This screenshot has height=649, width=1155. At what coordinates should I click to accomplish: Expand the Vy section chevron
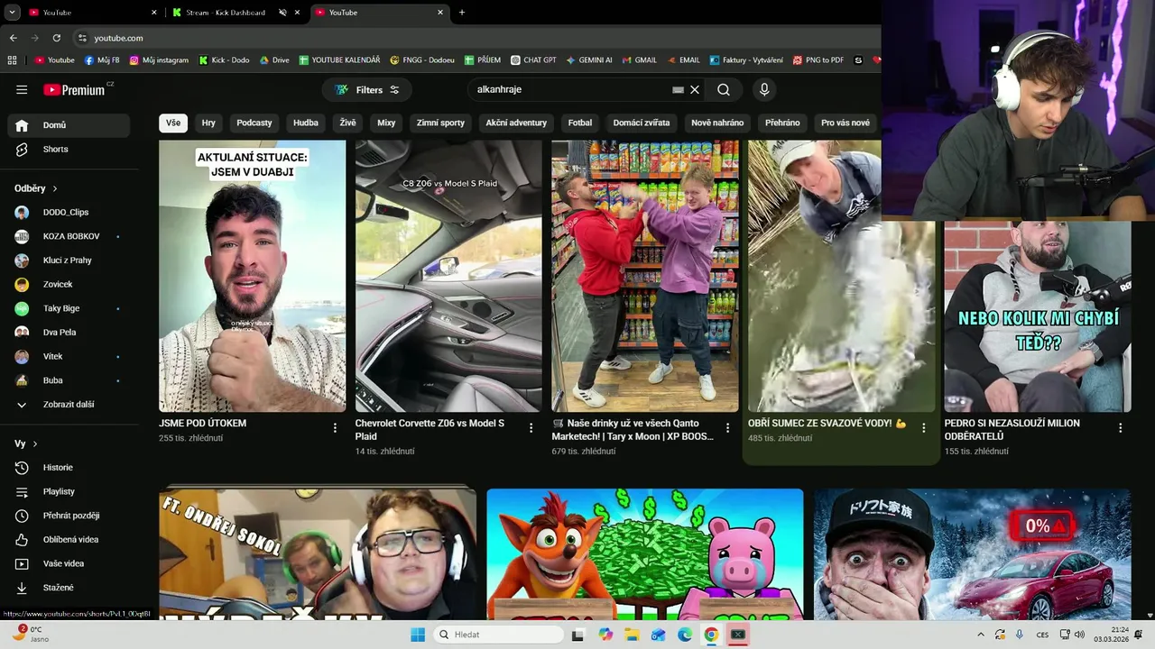coord(35,443)
